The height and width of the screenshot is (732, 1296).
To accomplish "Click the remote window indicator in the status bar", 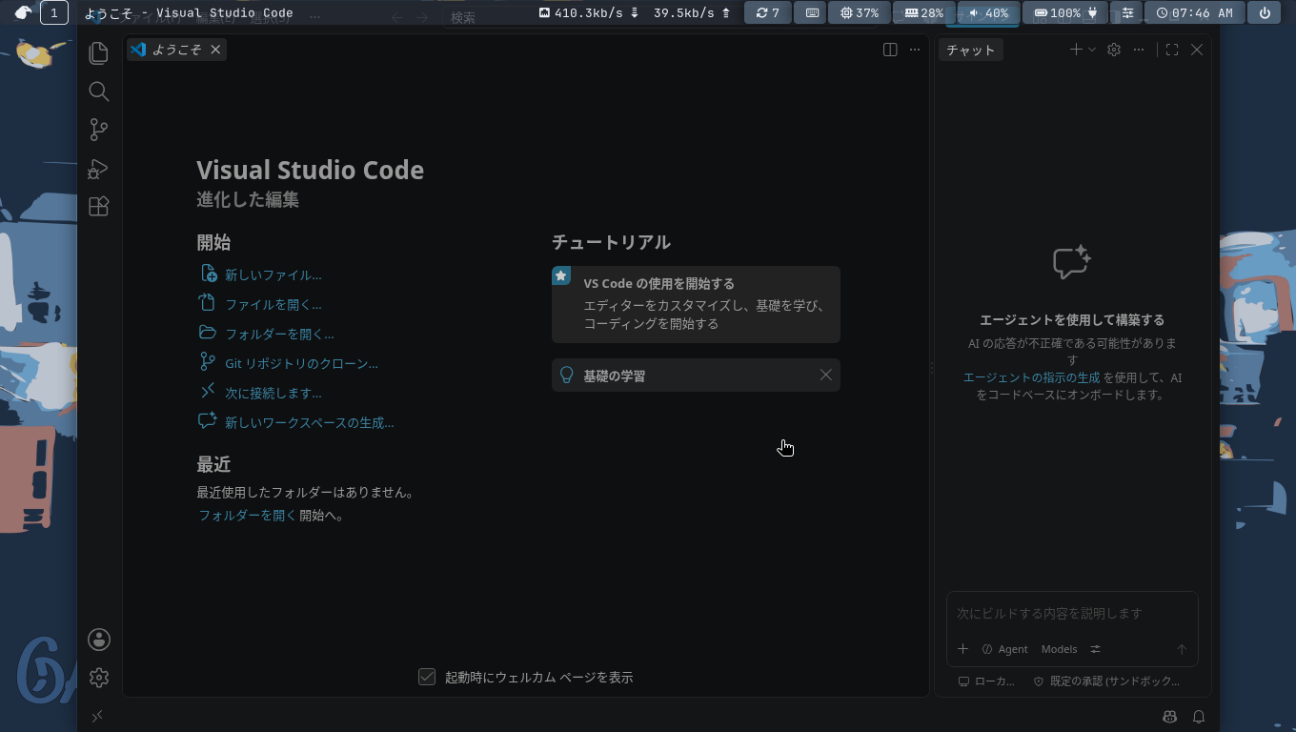I will tap(97, 716).
